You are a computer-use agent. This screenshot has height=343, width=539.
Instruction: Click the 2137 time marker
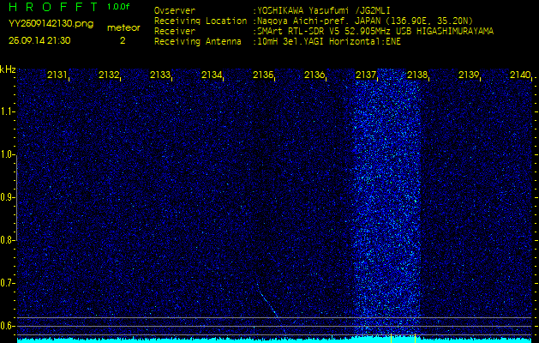pyautogui.click(x=366, y=75)
